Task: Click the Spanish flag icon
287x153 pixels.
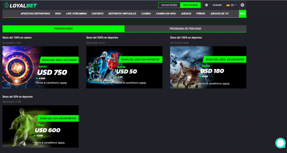Action: [228, 5]
